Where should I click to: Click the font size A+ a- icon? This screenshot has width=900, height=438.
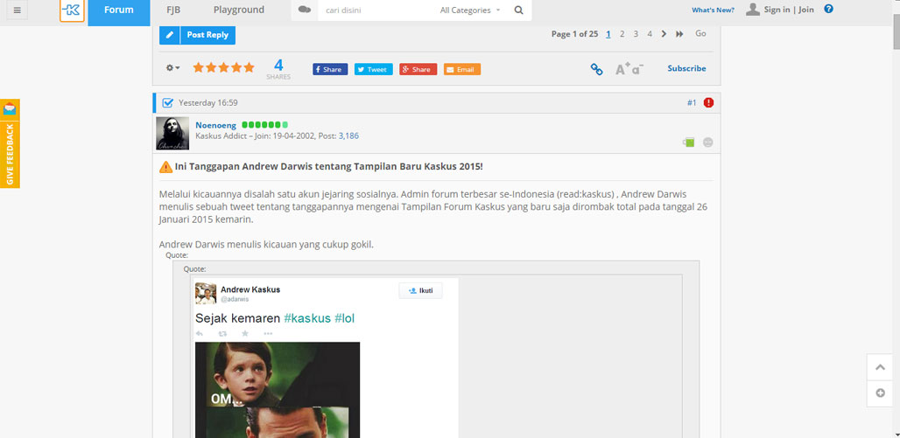coord(629,69)
